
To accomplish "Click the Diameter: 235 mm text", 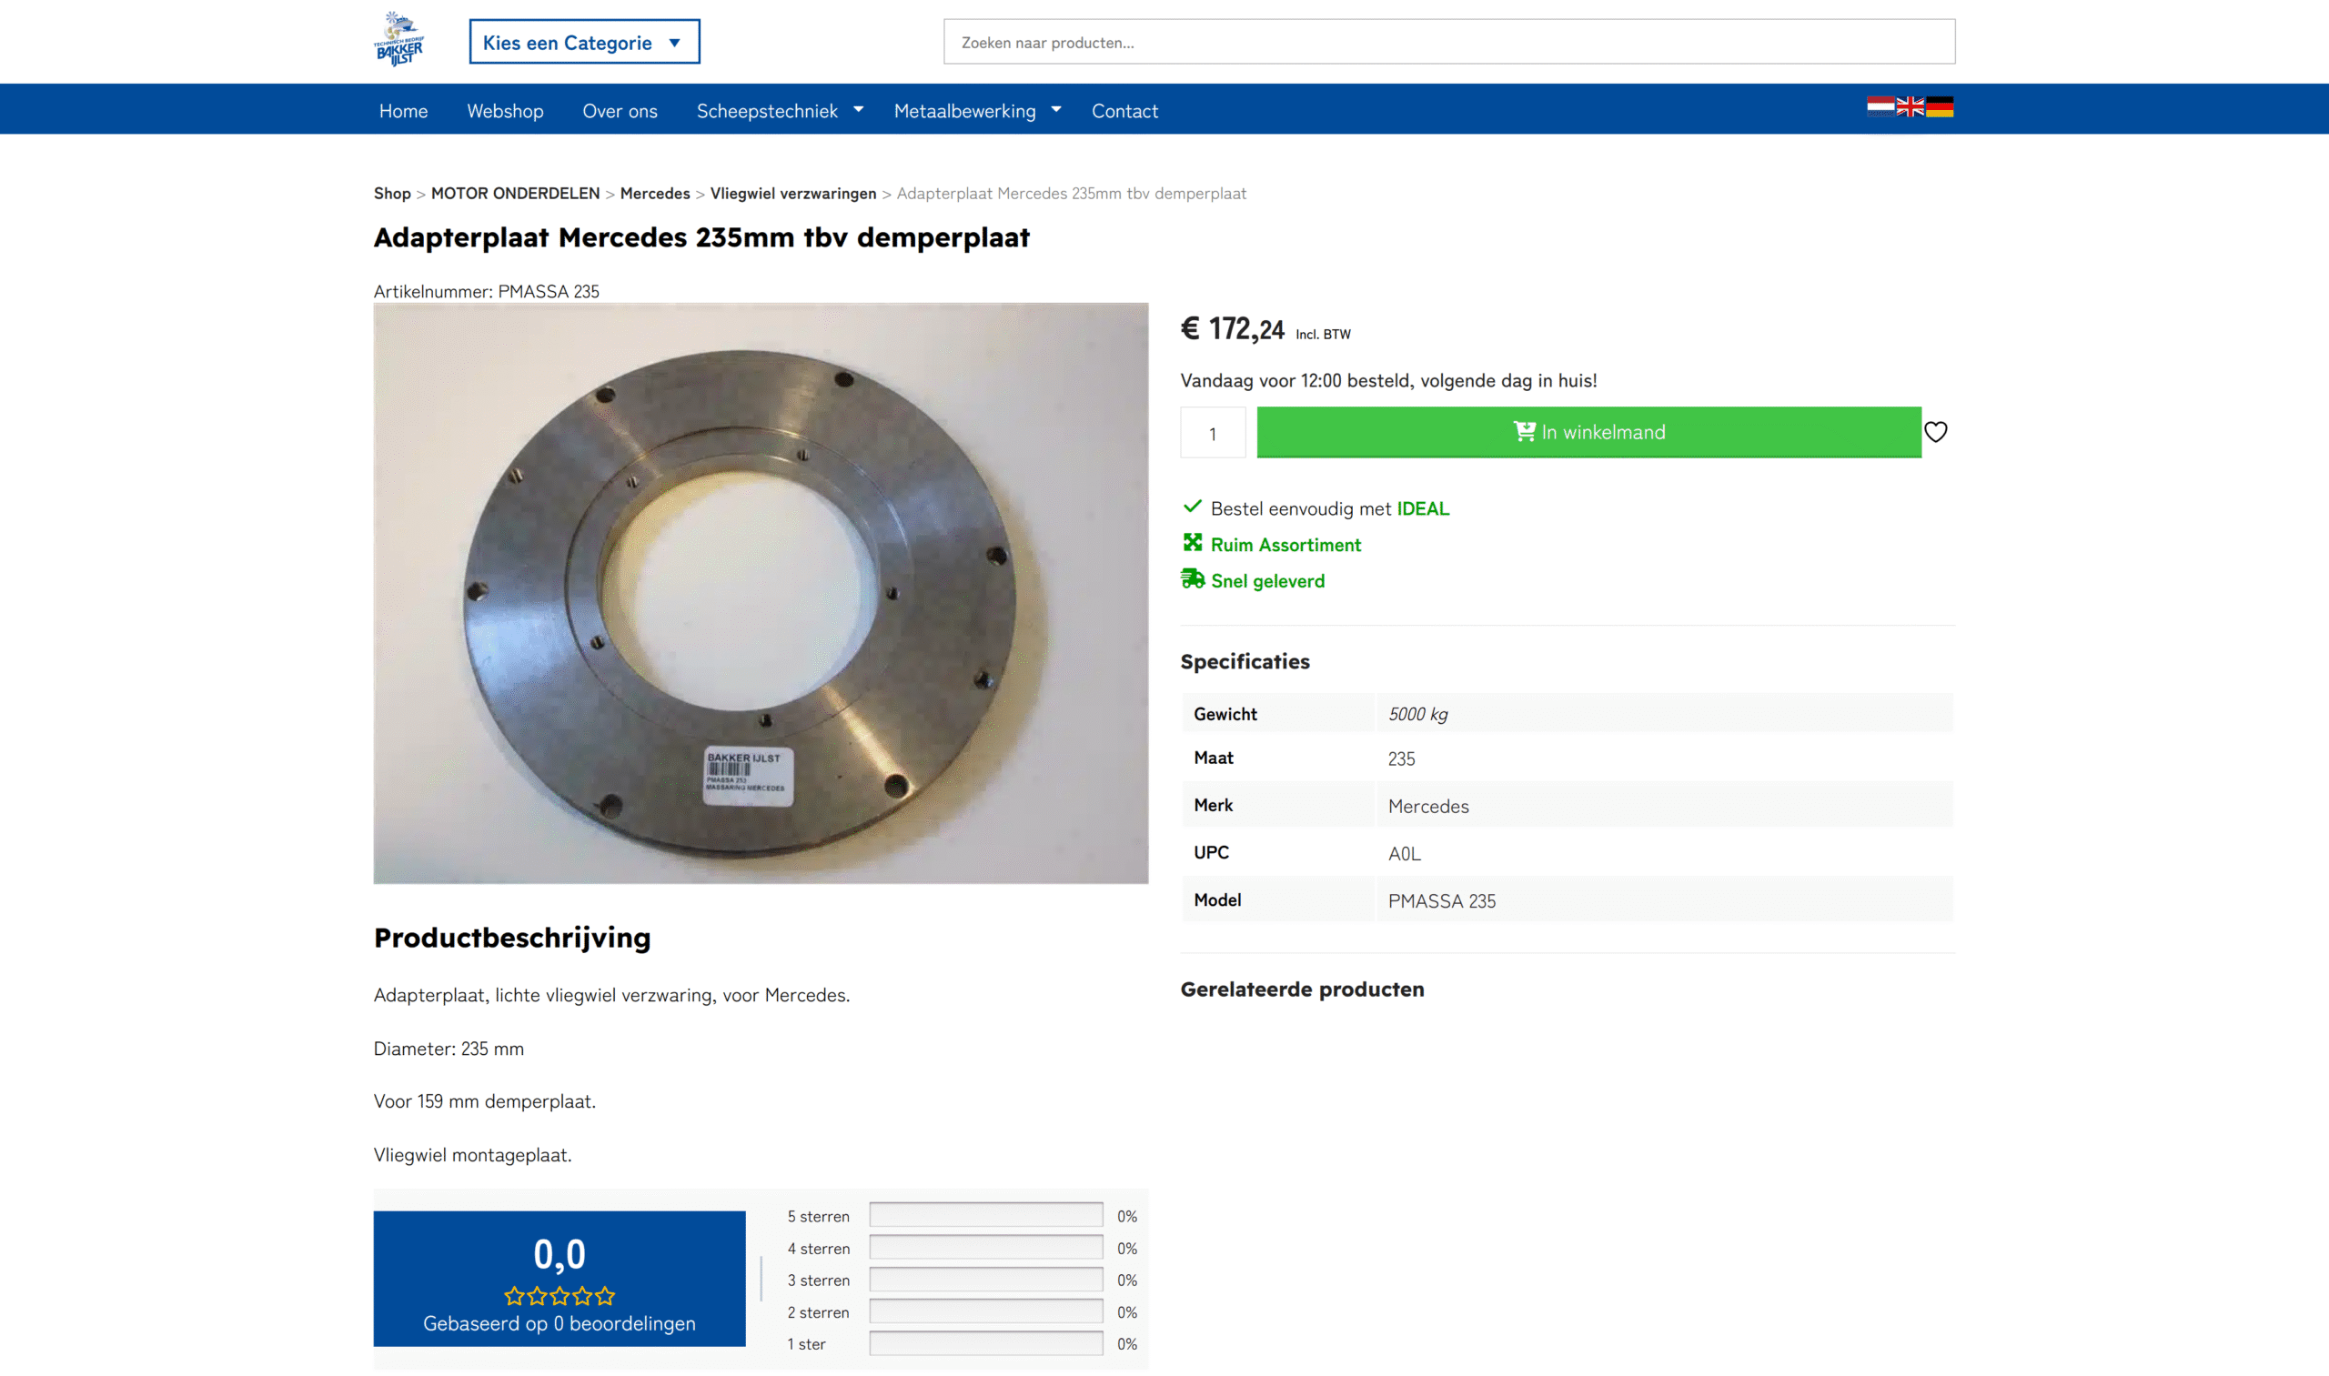I will click(x=449, y=1049).
